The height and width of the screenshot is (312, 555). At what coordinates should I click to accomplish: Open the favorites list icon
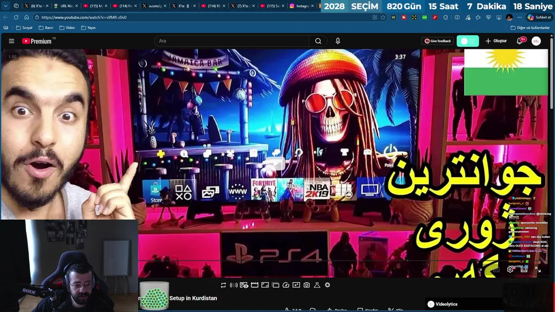[478, 17]
